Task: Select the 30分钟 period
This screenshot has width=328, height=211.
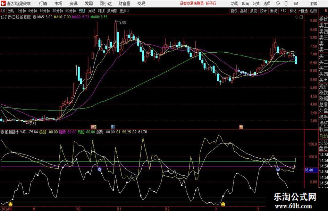Action: tap(58, 11)
